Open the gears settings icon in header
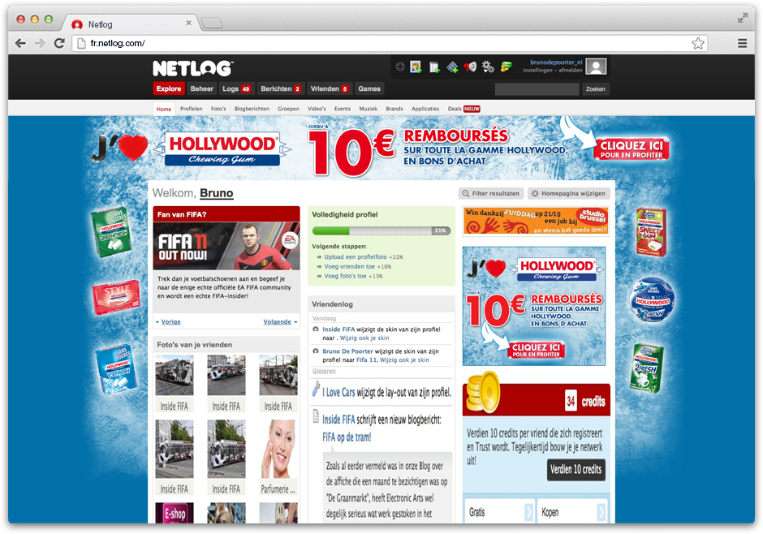This screenshot has width=763, height=534. [488, 67]
